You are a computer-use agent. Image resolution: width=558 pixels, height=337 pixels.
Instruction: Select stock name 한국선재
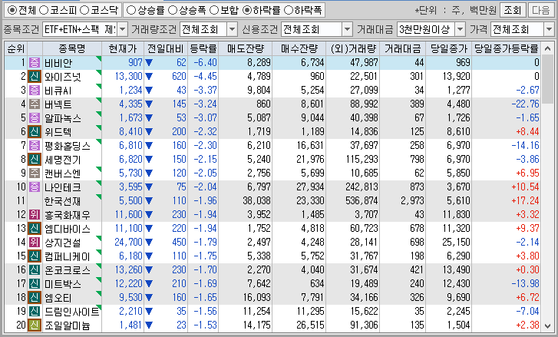click(62, 201)
